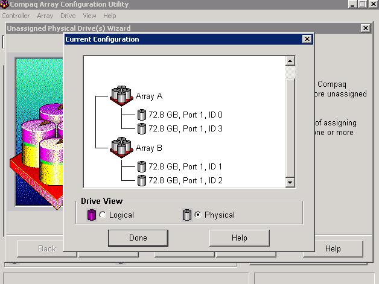Close the Unassigned Physical Drive(s) Wizard window

coord(366,28)
